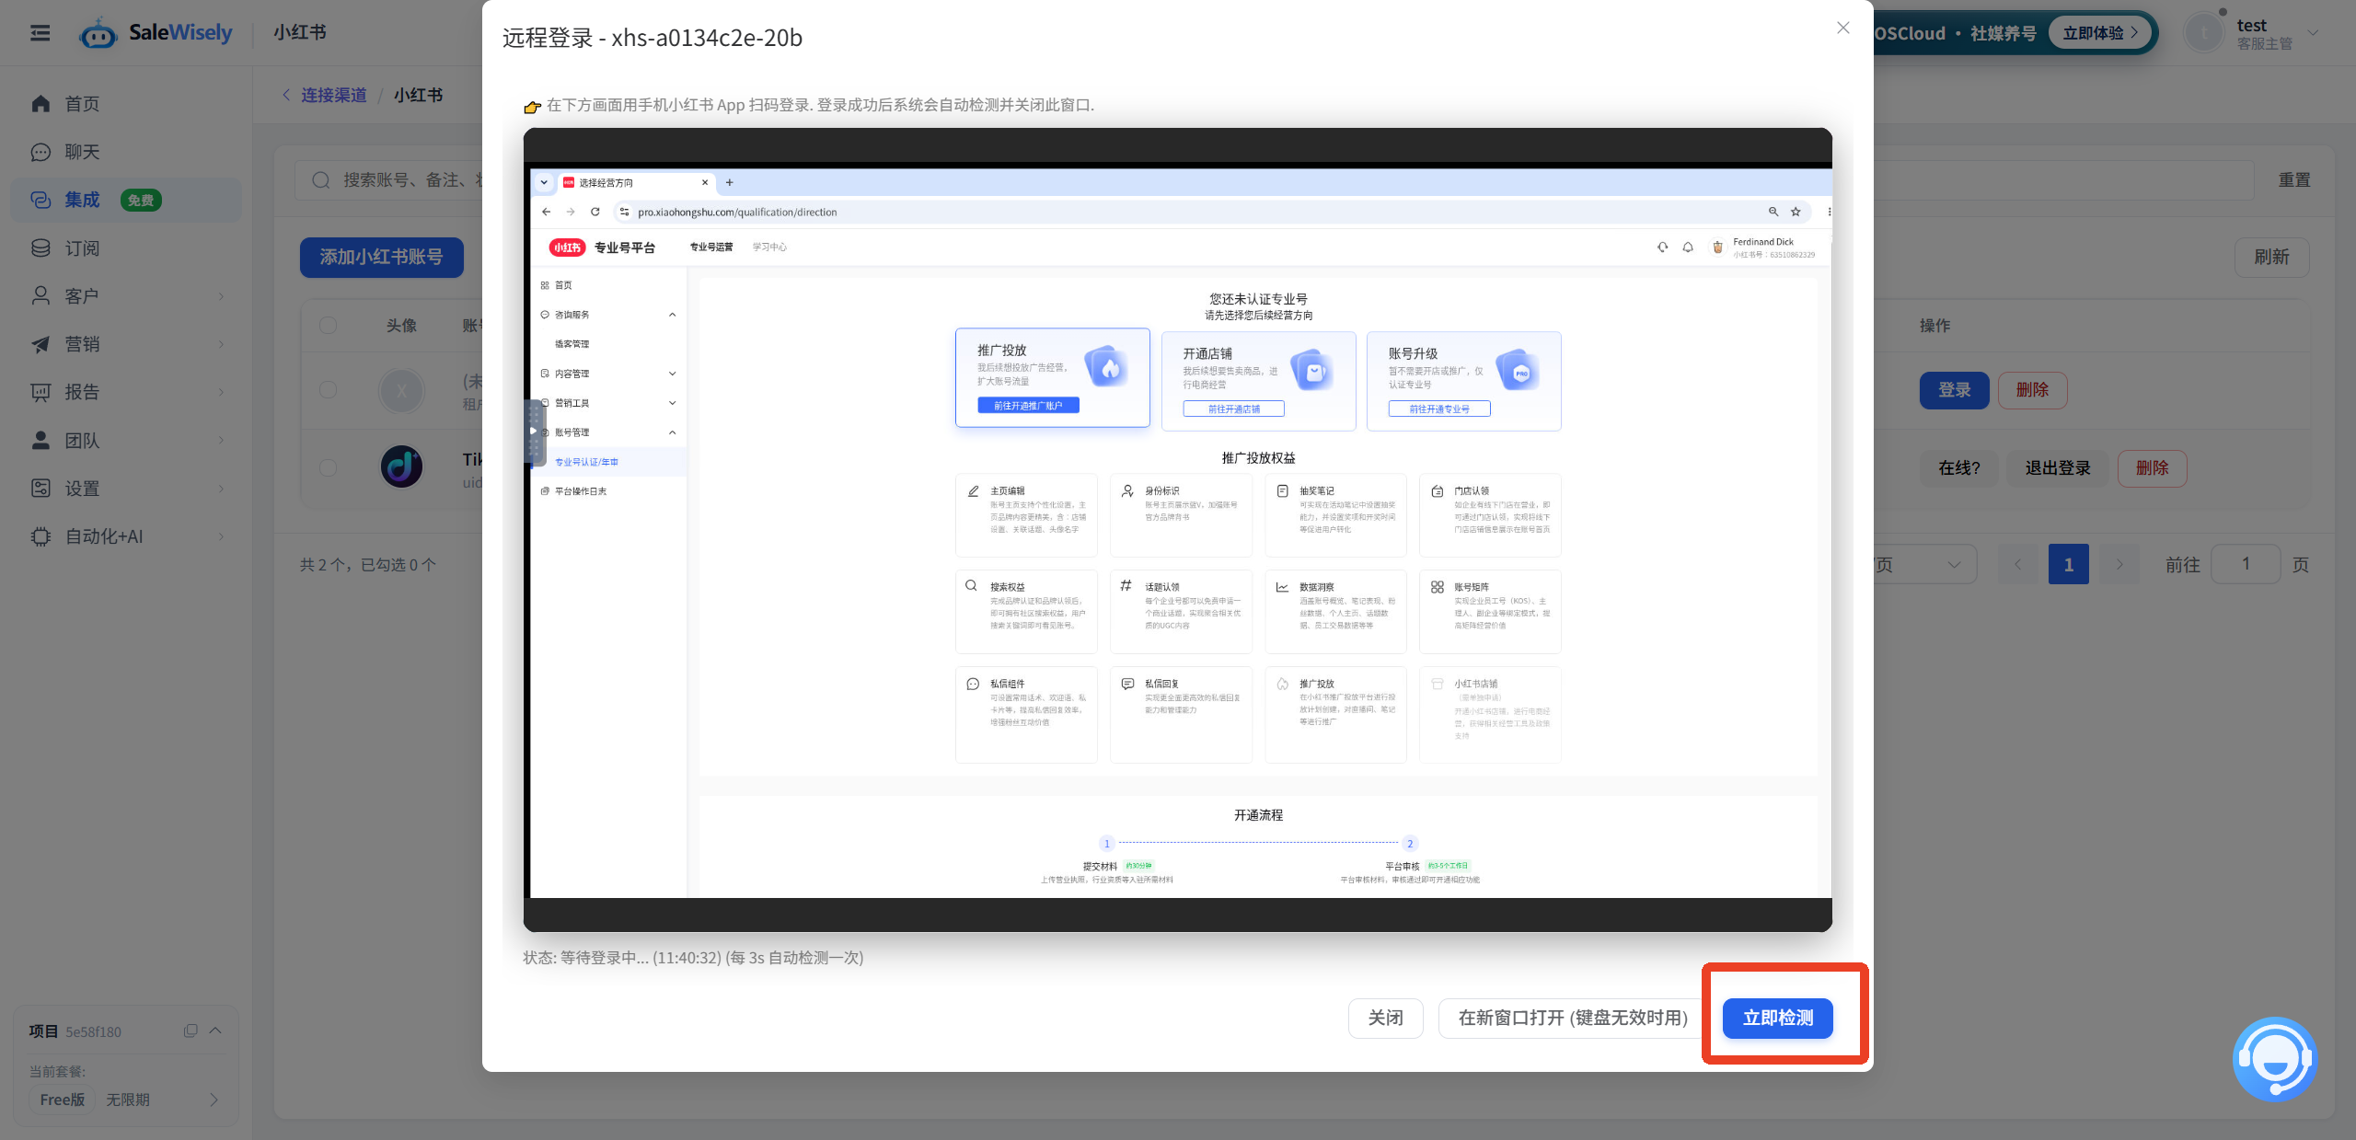Click the 报告 report icon in sidebar

click(40, 392)
